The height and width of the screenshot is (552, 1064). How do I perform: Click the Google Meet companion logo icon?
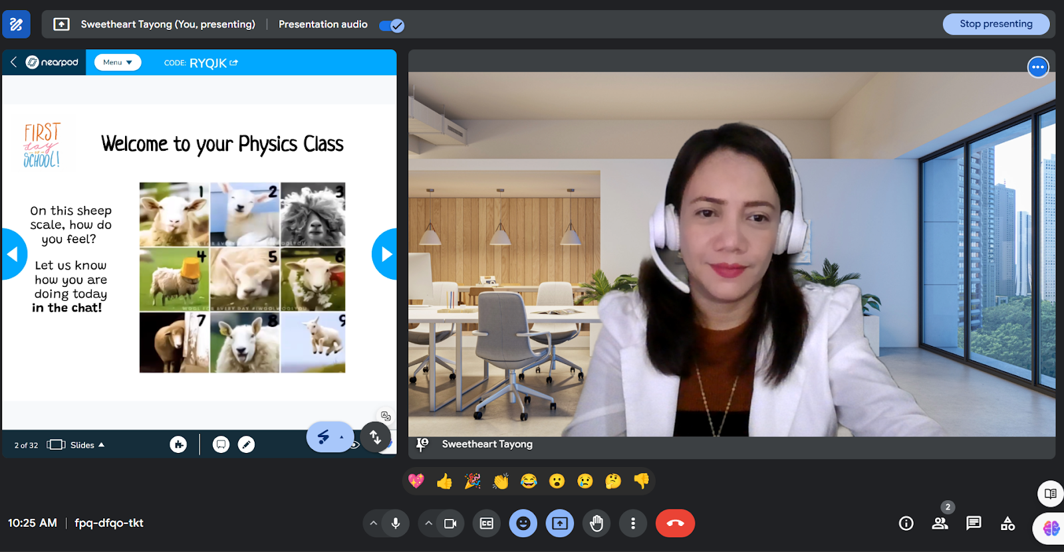16,25
